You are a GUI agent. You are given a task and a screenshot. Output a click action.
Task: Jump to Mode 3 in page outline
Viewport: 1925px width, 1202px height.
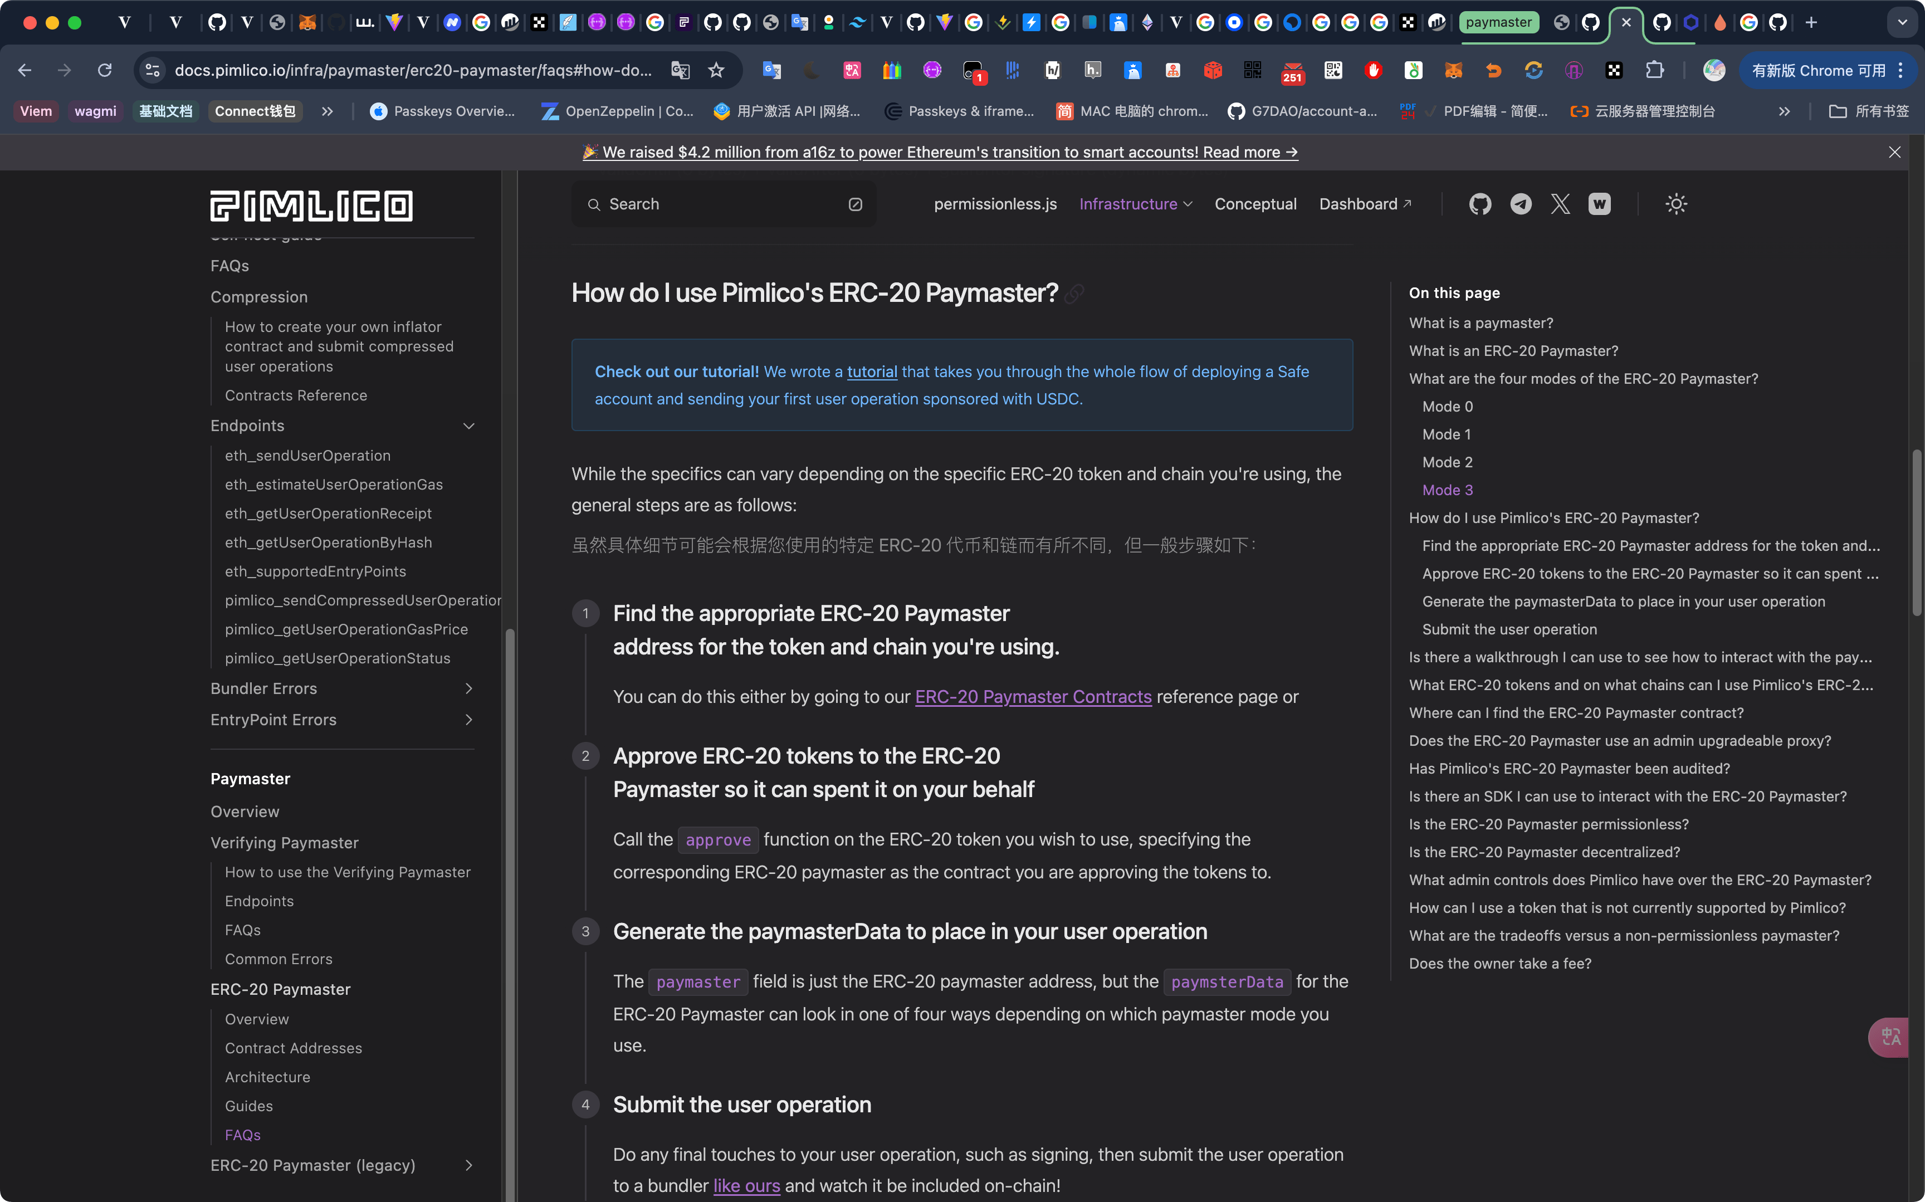[1447, 490]
